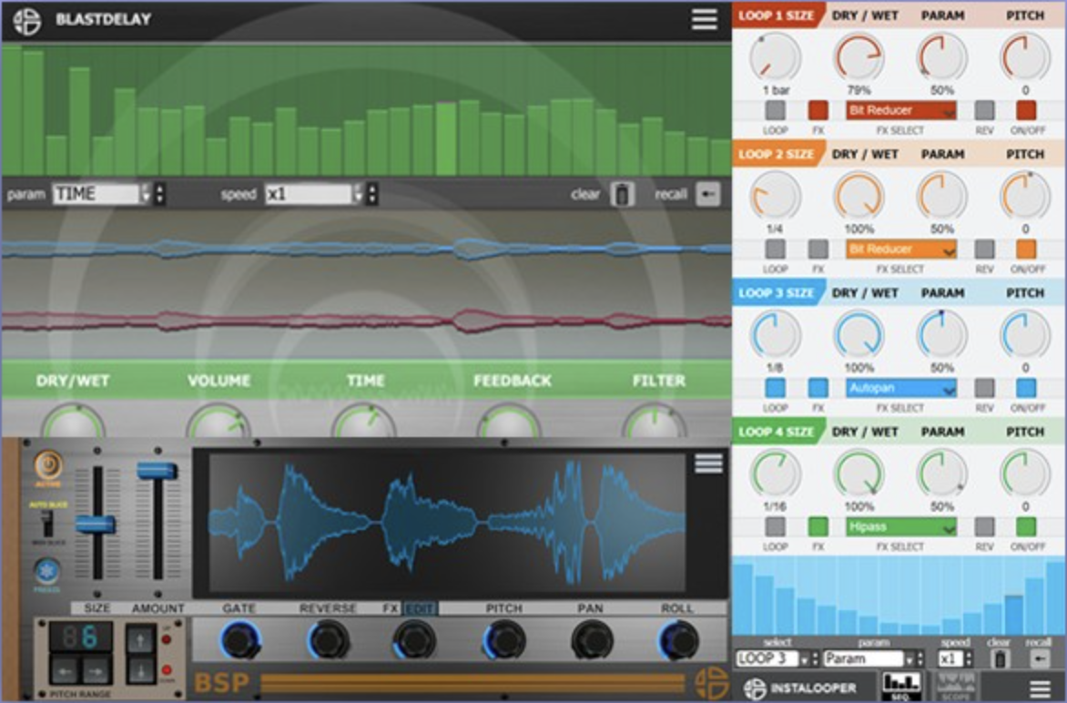
Task: Toggle the orange ACTIVE power button in BSP
Action: (x=47, y=466)
